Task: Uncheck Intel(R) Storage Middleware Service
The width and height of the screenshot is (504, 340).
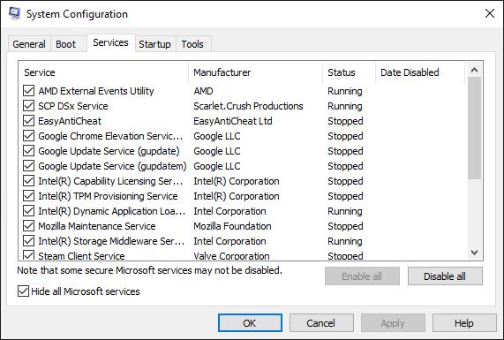Action: tap(28, 241)
